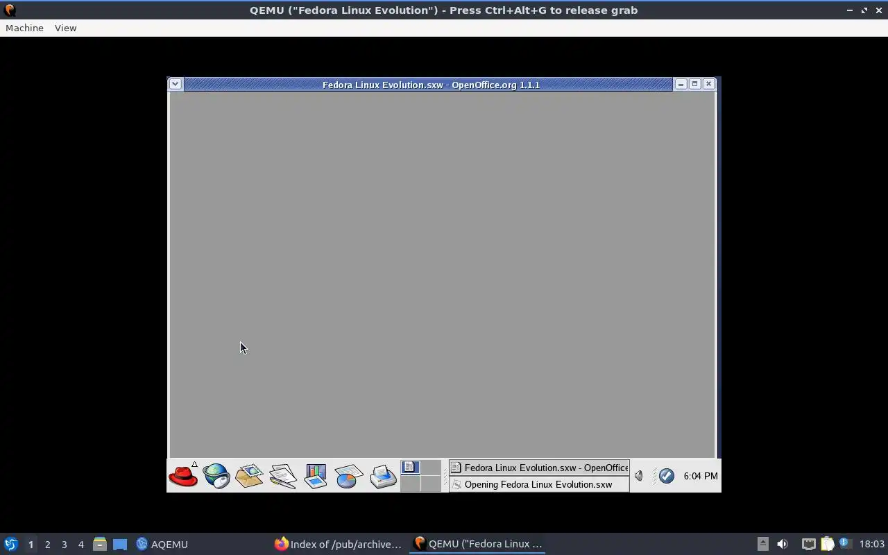Open the QEMU View menu
Image resolution: width=888 pixels, height=555 pixels.
(65, 28)
